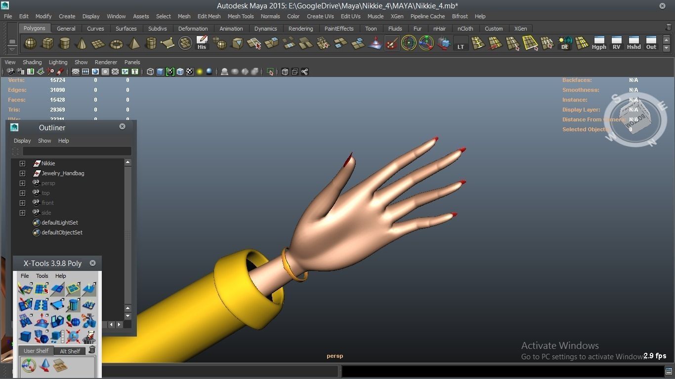Image resolution: width=675 pixels, height=379 pixels.
Task: Click the grease pencil icon in panel toolbar
Action: tap(60, 72)
